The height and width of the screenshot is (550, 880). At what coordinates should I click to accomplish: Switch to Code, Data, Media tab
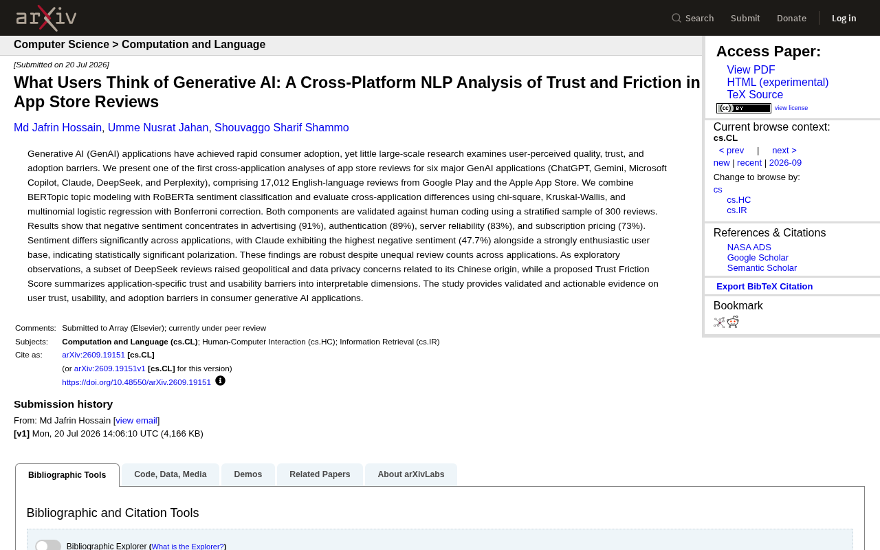170,474
